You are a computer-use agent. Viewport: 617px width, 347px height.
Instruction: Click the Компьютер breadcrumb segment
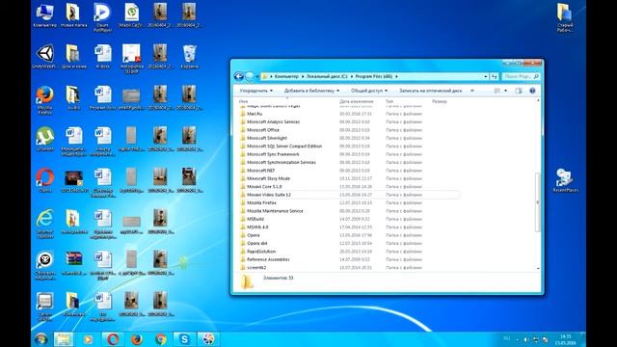(x=286, y=76)
